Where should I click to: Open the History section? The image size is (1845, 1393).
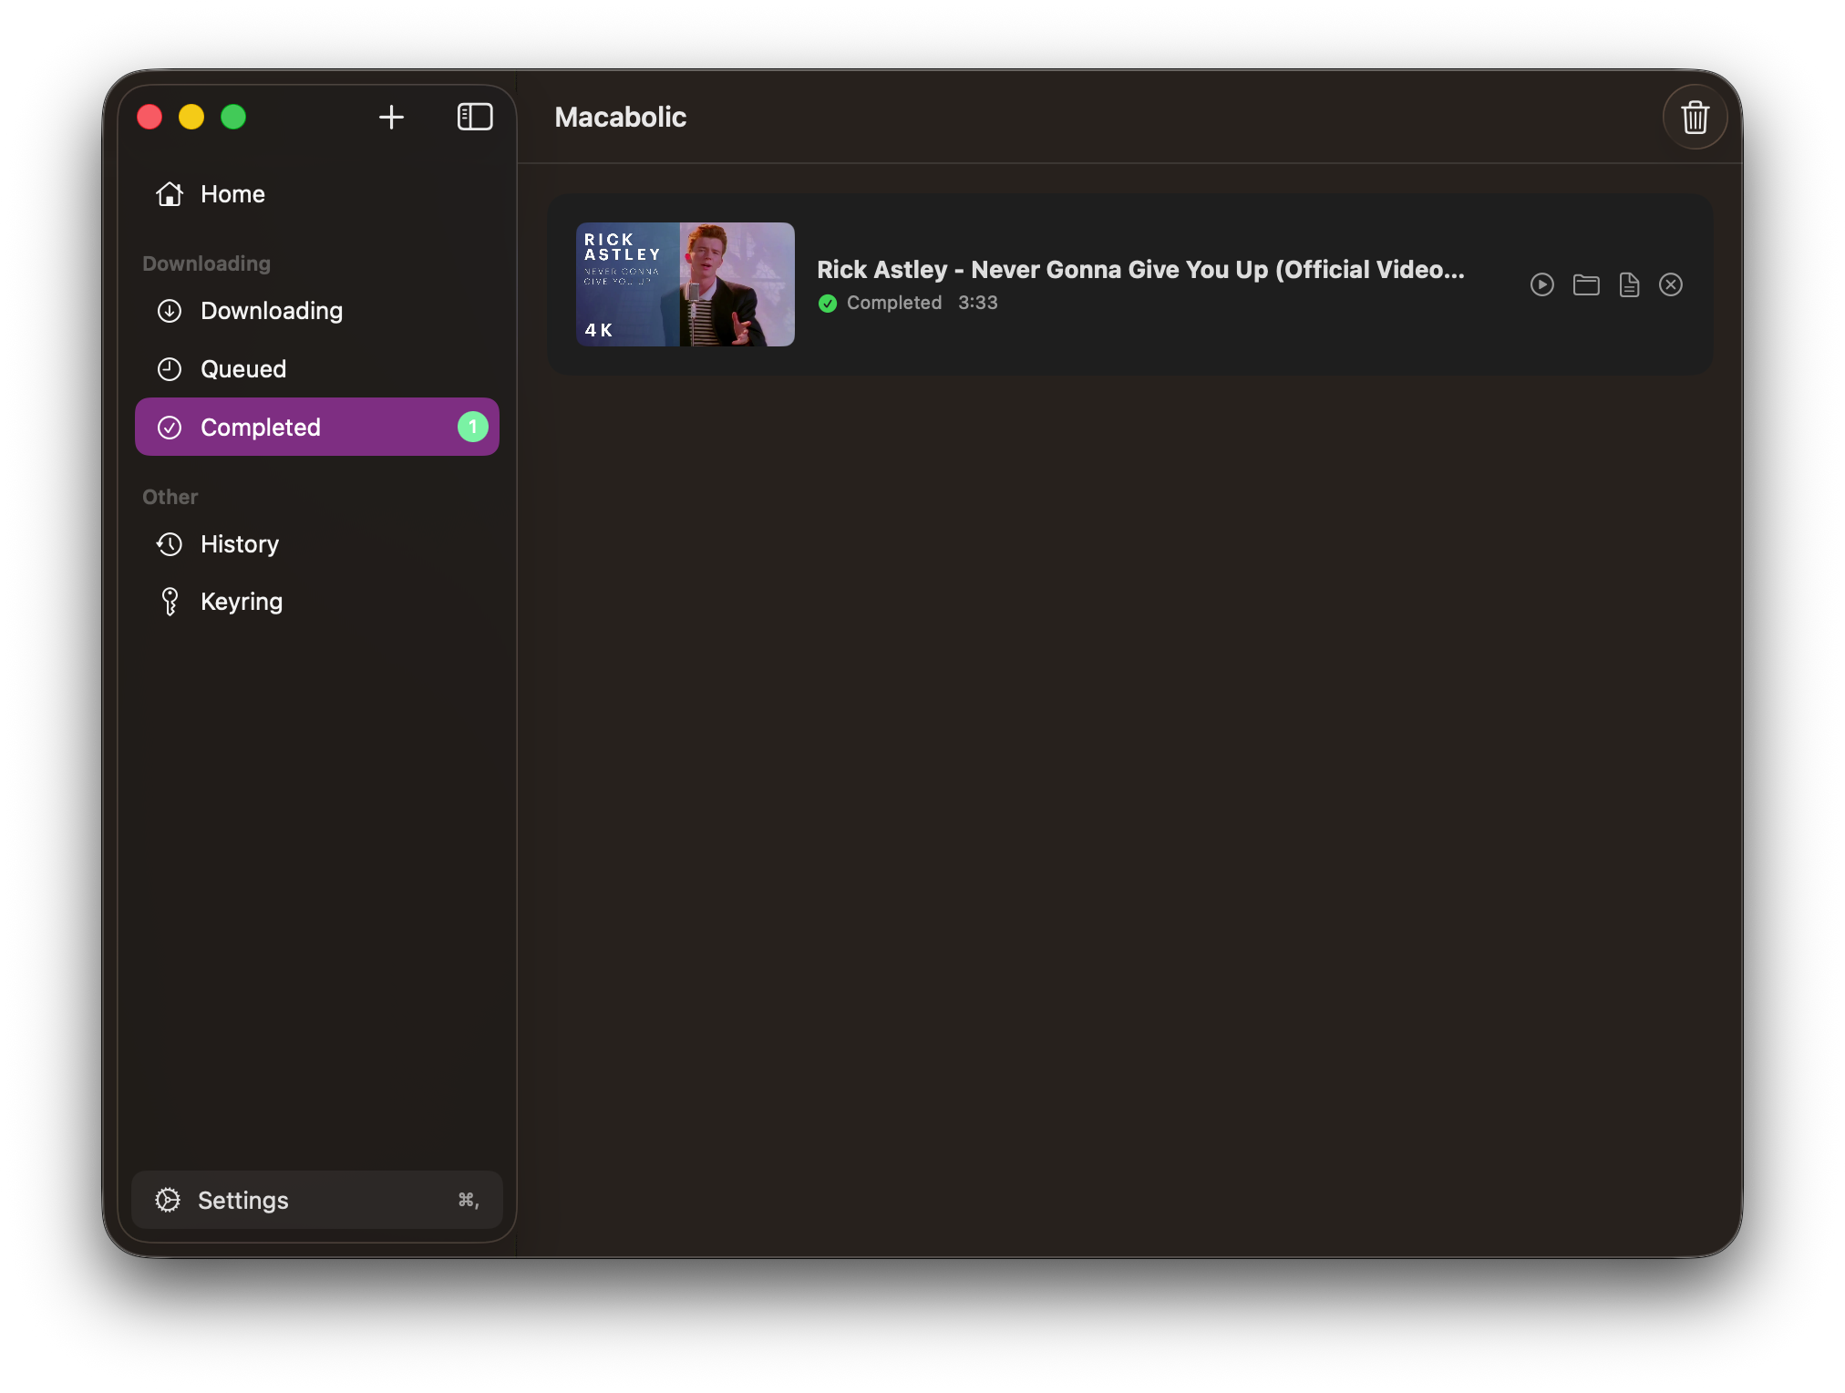(240, 544)
